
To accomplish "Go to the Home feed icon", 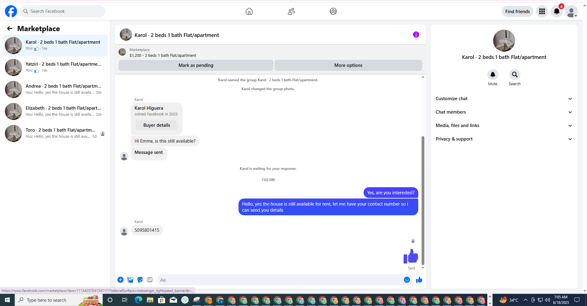I will pyautogui.click(x=249, y=11).
